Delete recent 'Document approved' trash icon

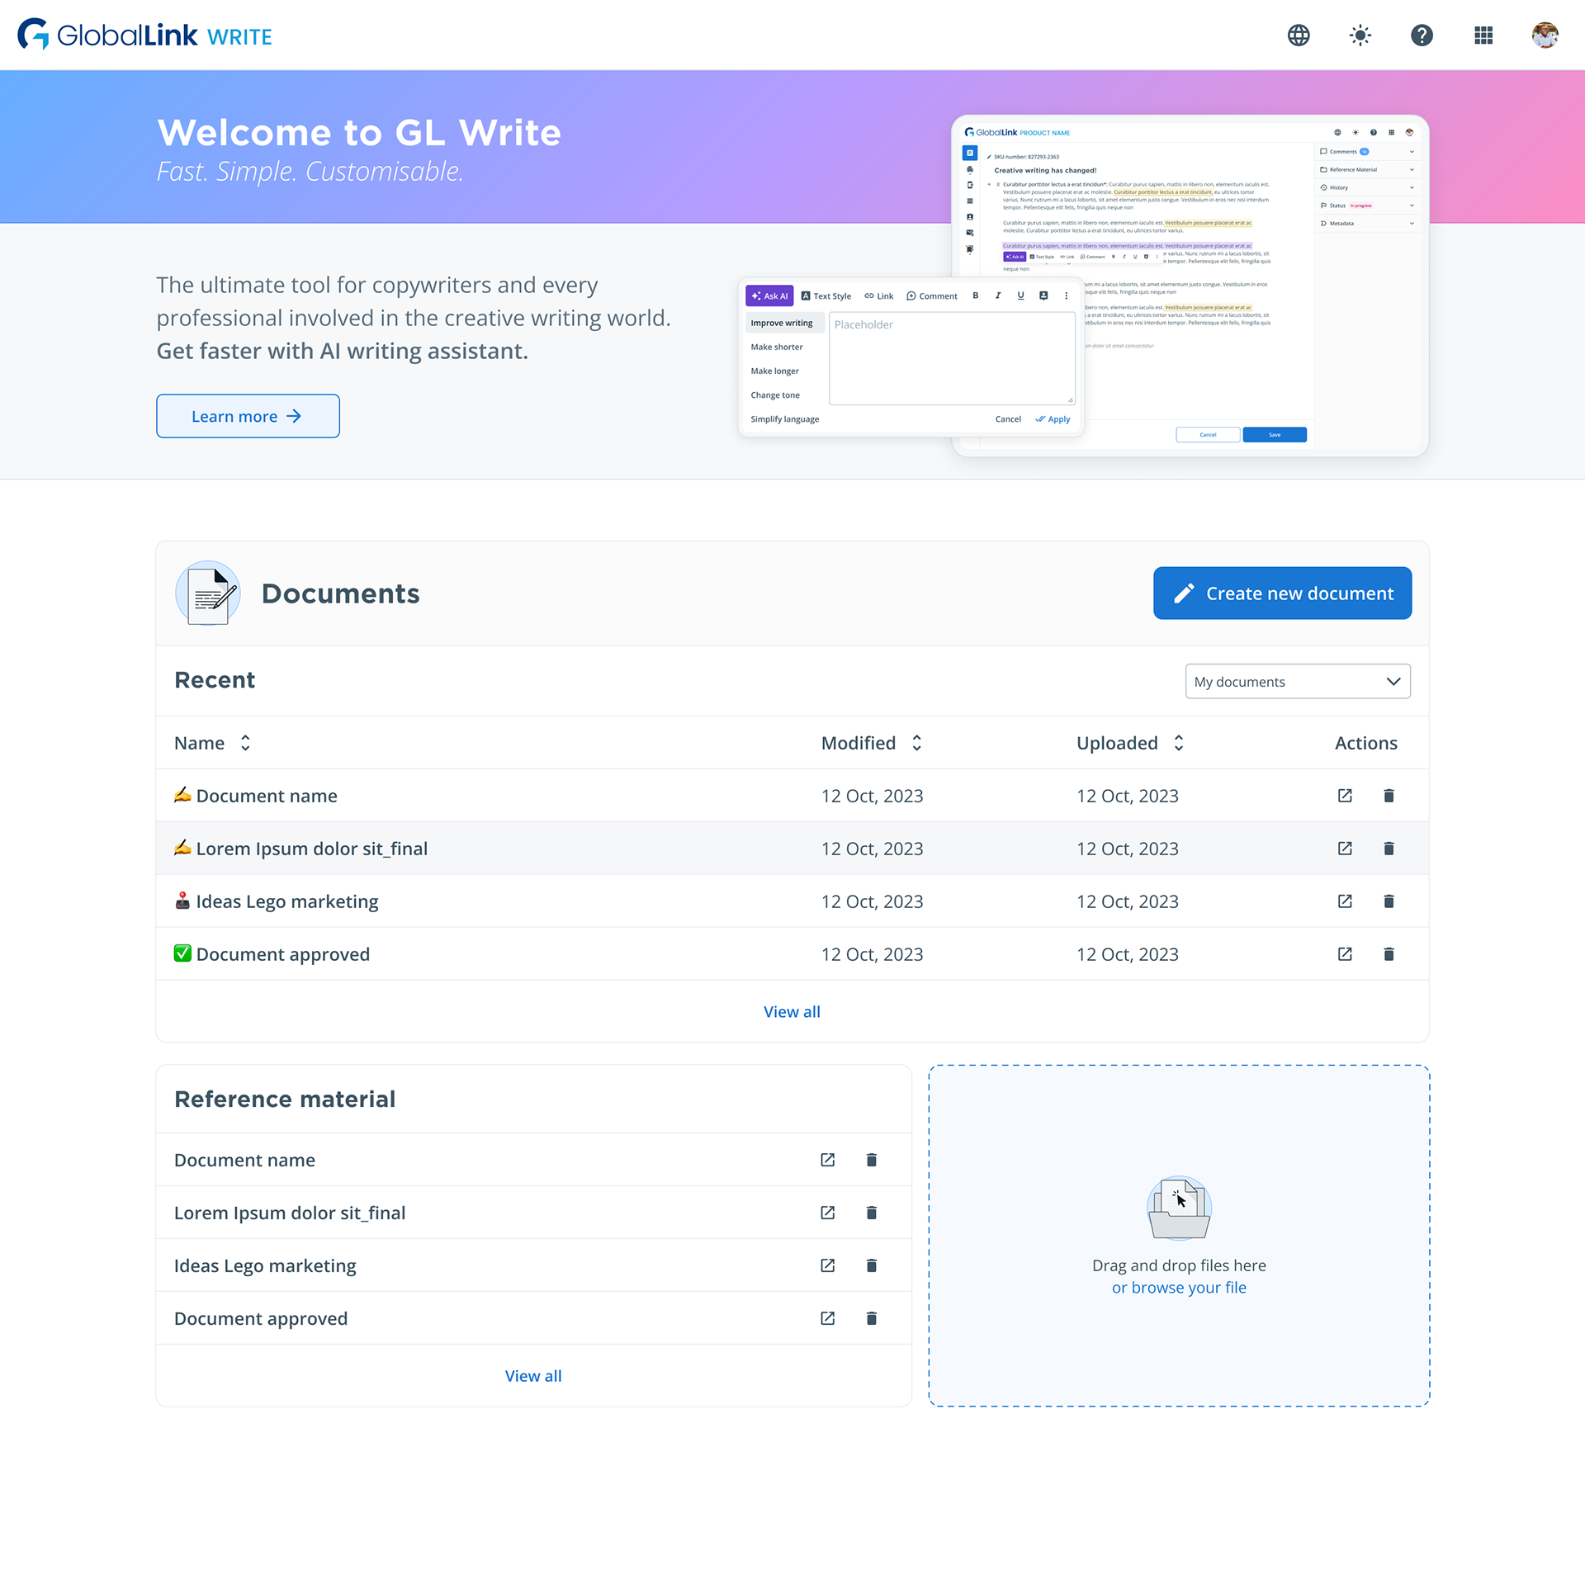pos(1389,953)
